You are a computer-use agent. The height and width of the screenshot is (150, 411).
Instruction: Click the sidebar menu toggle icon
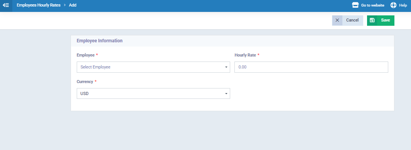6,5
